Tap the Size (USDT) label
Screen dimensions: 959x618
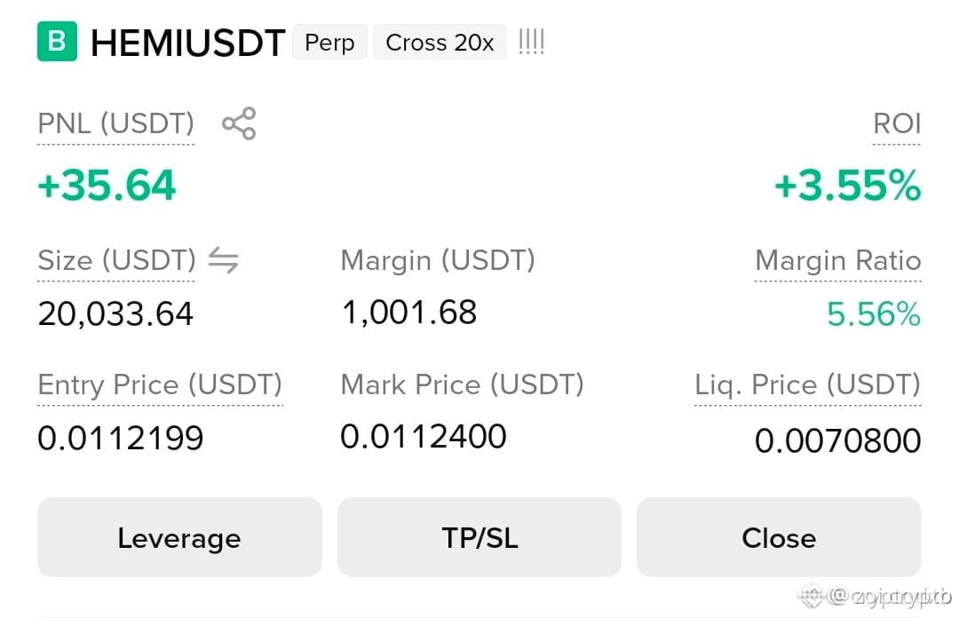[x=117, y=260]
